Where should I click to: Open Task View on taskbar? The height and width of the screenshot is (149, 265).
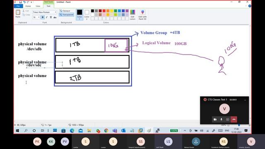(42, 131)
